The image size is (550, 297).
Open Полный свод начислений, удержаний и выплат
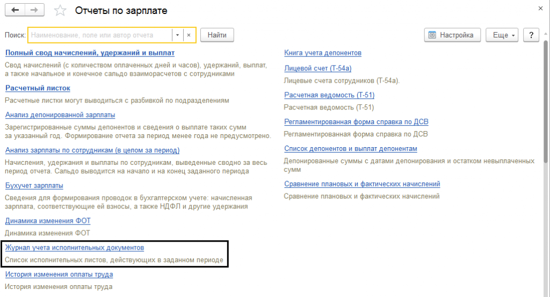(90, 53)
